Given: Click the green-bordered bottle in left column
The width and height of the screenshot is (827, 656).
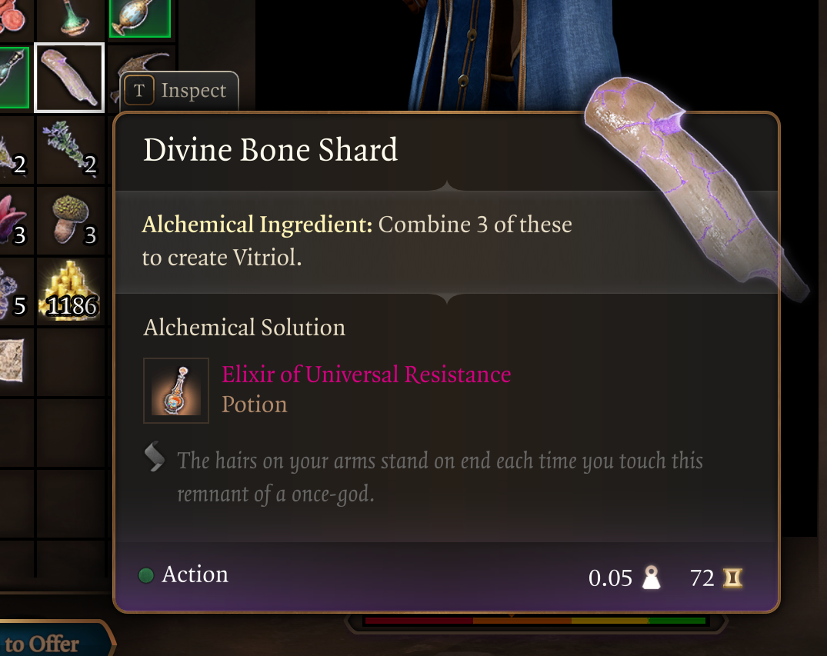Looking at the screenshot, I should pos(13,78).
